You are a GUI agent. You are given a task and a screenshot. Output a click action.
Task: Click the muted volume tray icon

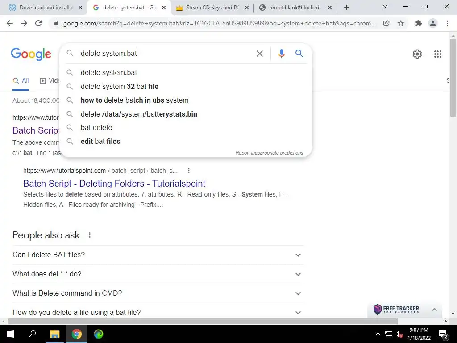[399, 334]
